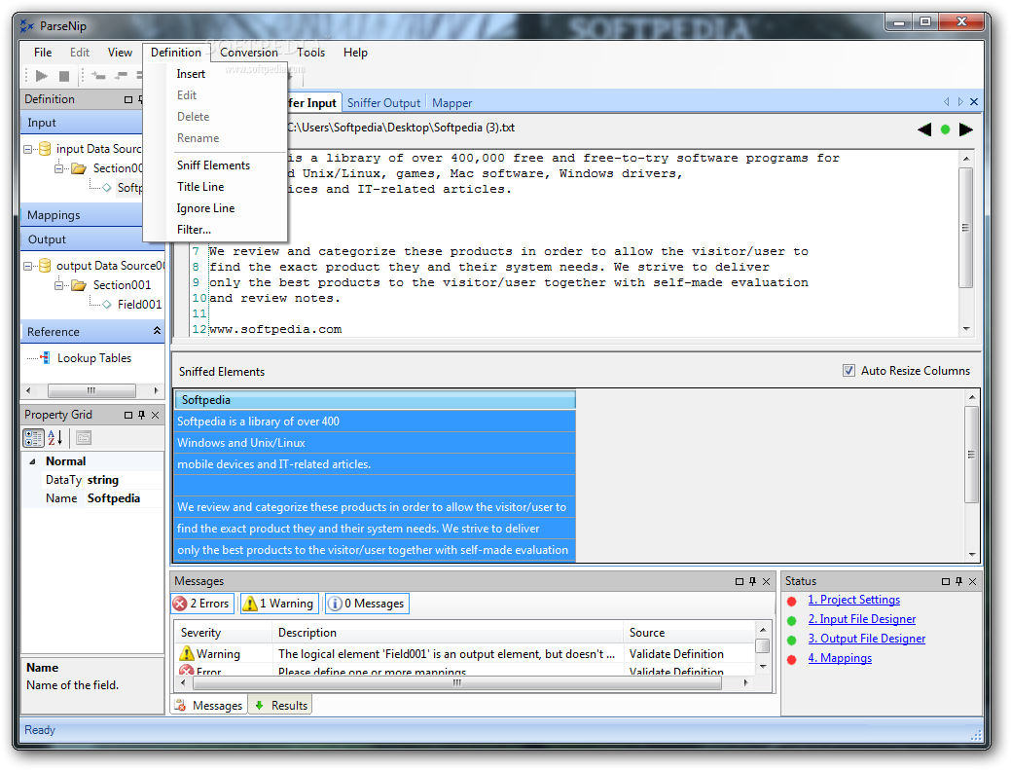Switch Property Grid to categorized view

[x=33, y=438]
